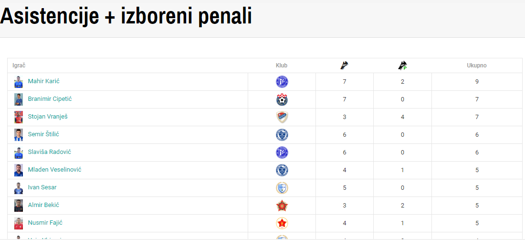The height and width of the screenshot is (240, 525).
Task: Click the Klub column header
Action: coord(282,65)
